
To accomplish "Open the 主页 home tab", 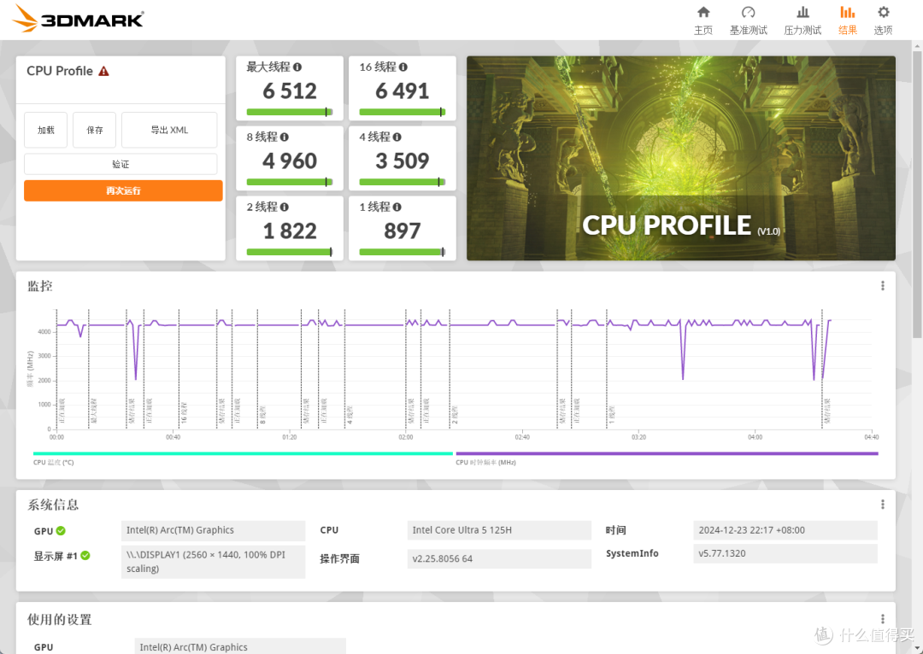I will tap(703, 20).
